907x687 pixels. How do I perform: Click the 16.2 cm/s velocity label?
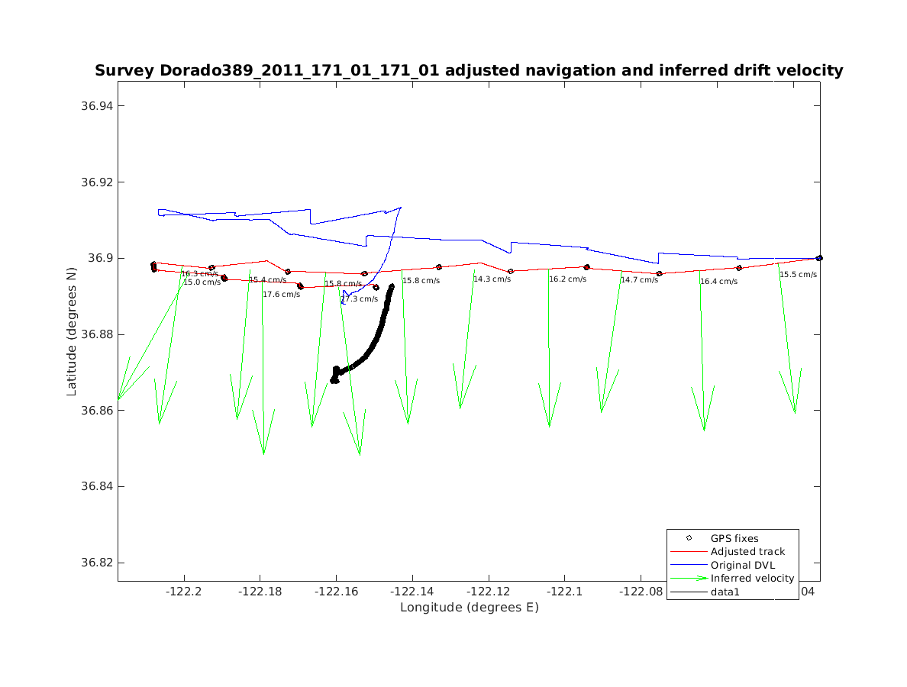point(567,279)
